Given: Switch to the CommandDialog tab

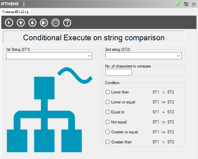Looking at the screenshot, I should point(15,12).
